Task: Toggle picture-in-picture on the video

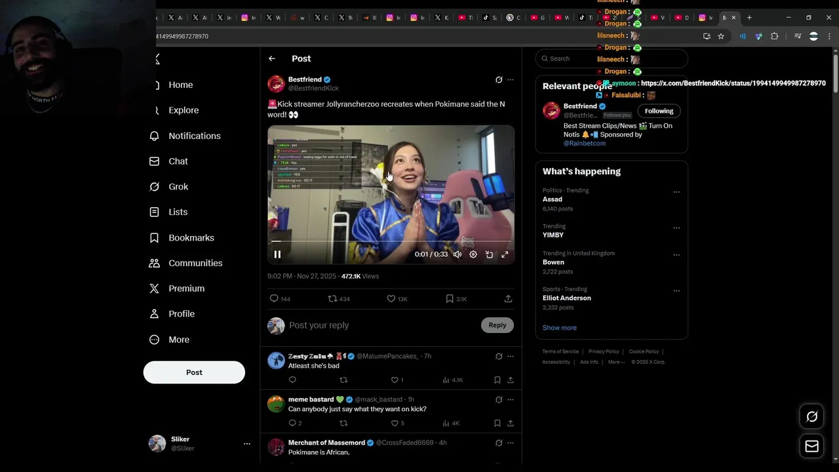Action: coord(489,254)
